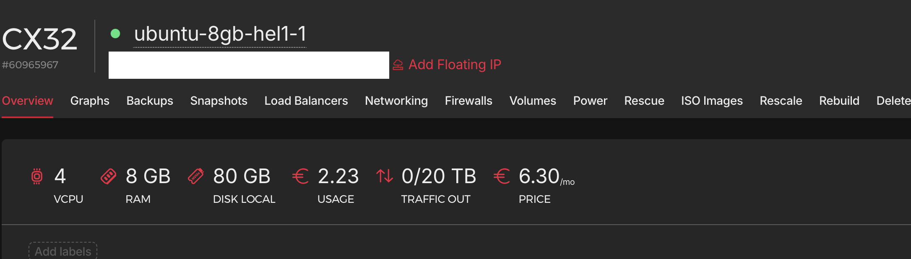Select the Rescale tab
This screenshot has height=259, width=911.
[x=781, y=101]
